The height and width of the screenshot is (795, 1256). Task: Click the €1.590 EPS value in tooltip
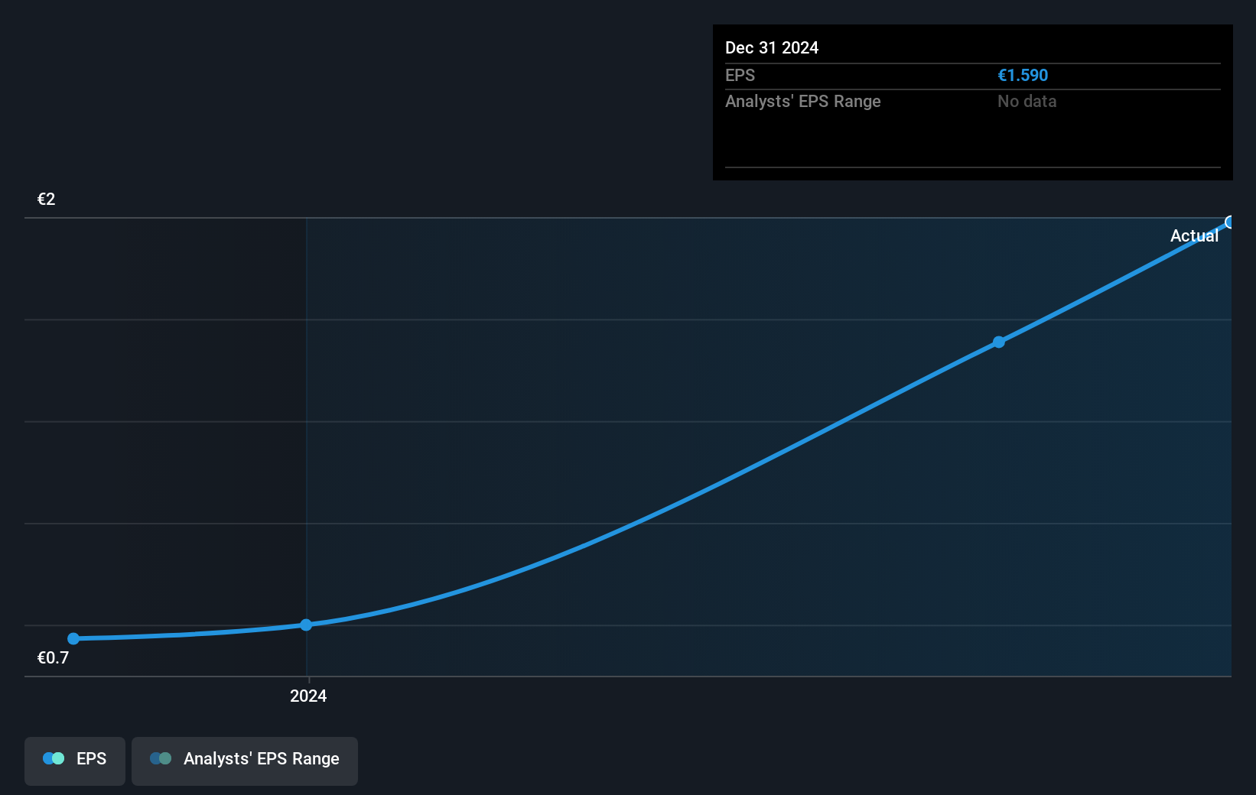(x=1023, y=76)
